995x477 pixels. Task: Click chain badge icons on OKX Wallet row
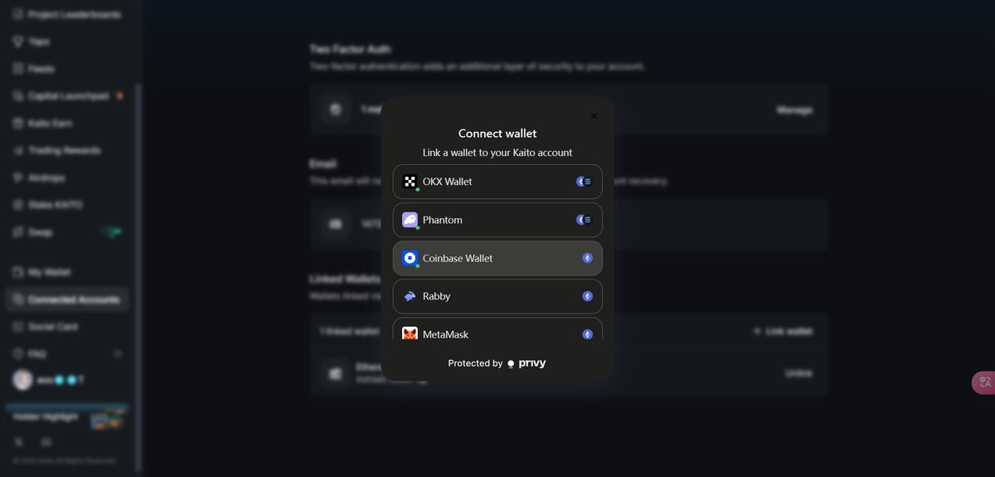click(x=585, y=182)
